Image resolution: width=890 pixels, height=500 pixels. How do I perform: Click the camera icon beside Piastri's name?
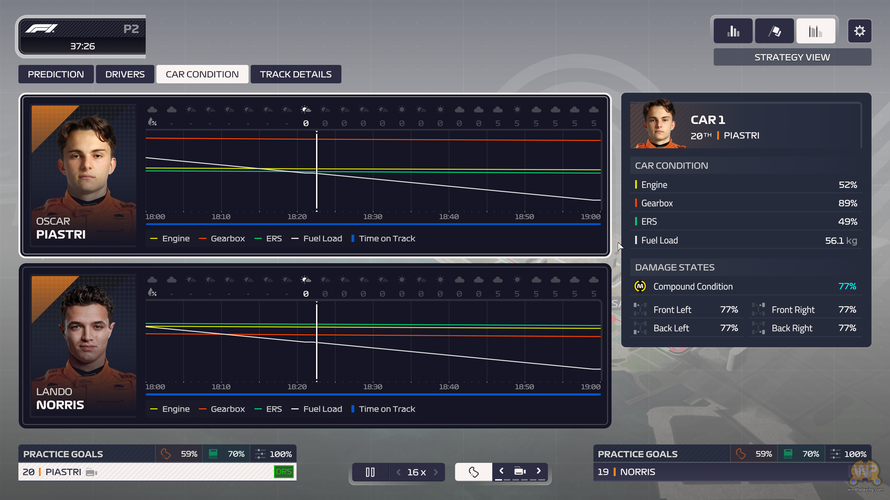91,472
